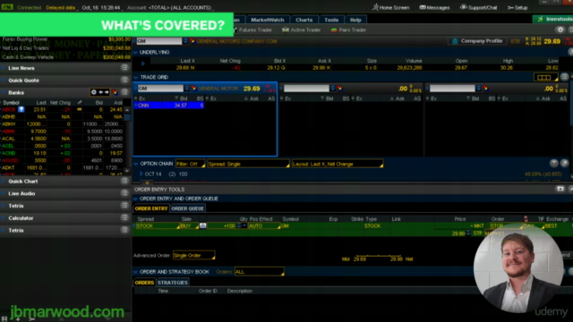The image size is (573, 322).
Task: Expand the OCT 14 option series
Action: pyautogui.click(x=141, y=174)
